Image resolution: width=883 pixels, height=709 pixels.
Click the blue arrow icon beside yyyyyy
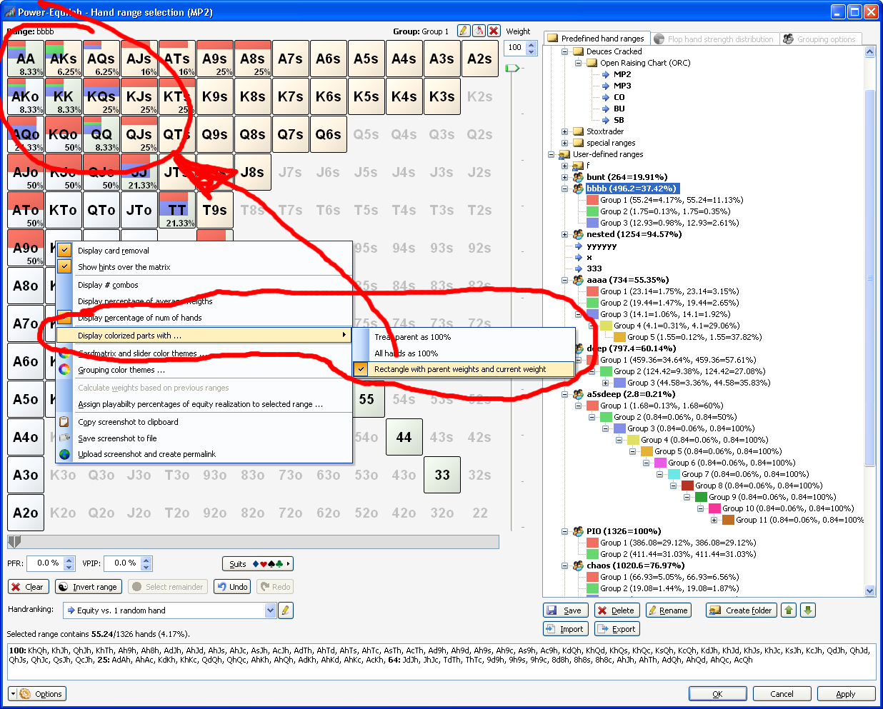click(x=579, y=246)
